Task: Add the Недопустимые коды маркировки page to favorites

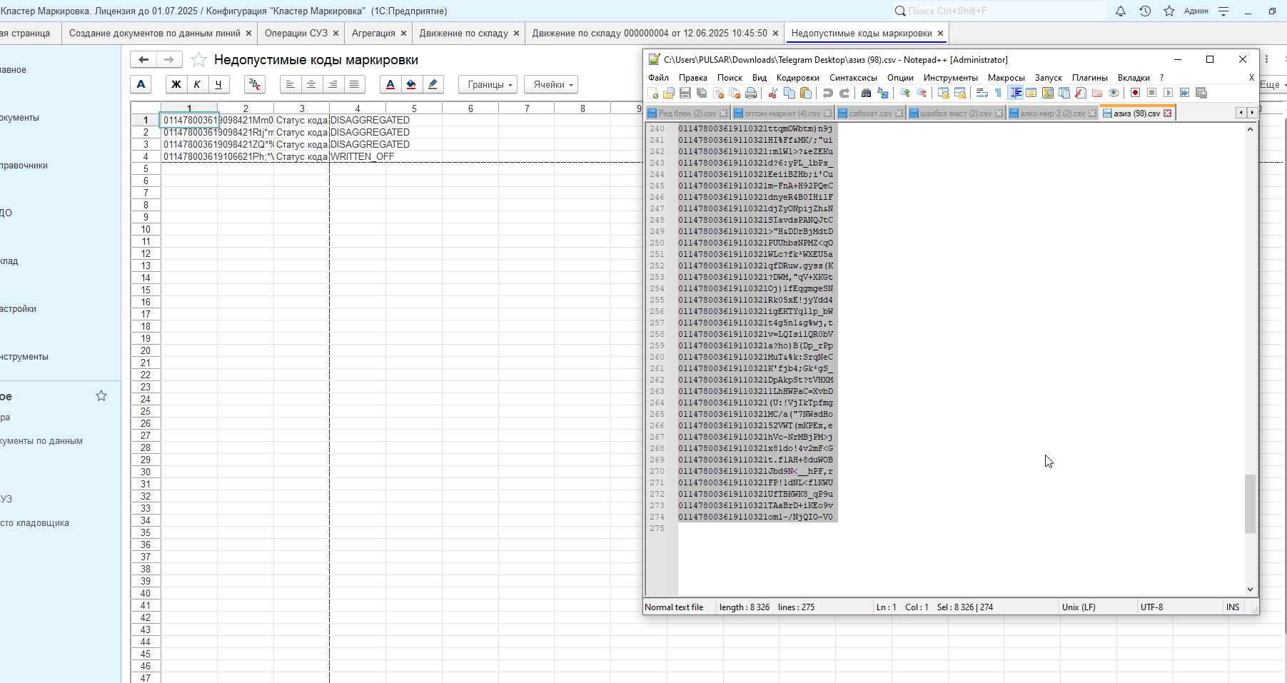Action: tap(198, 60)
